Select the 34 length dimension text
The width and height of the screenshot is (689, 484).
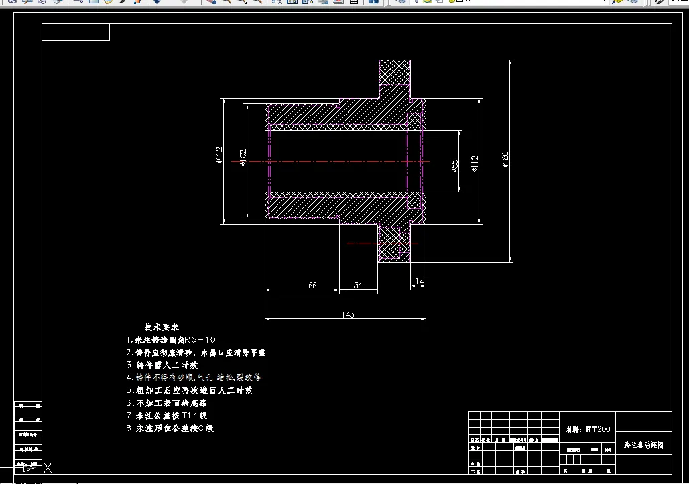click(358, 285)
